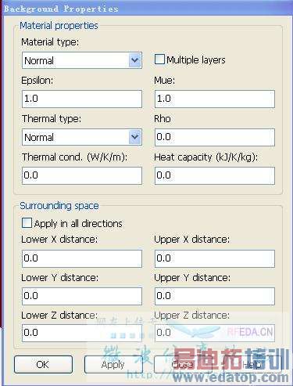The height and width of the screenshot is (386, 293).
Task: Focus the Thermal cond. input field
Action: pyautogui.click(x=82, y=175)
